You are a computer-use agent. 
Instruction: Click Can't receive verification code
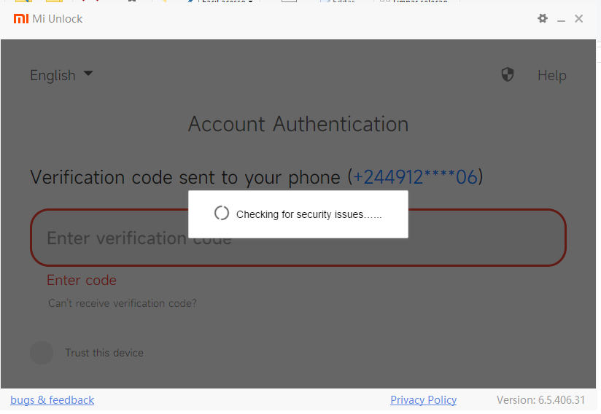click(x=123, y=303)
